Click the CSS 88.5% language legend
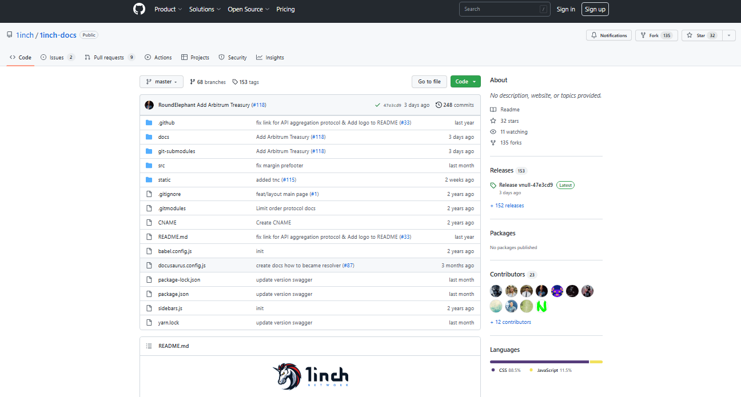 [x=506, y=370]
